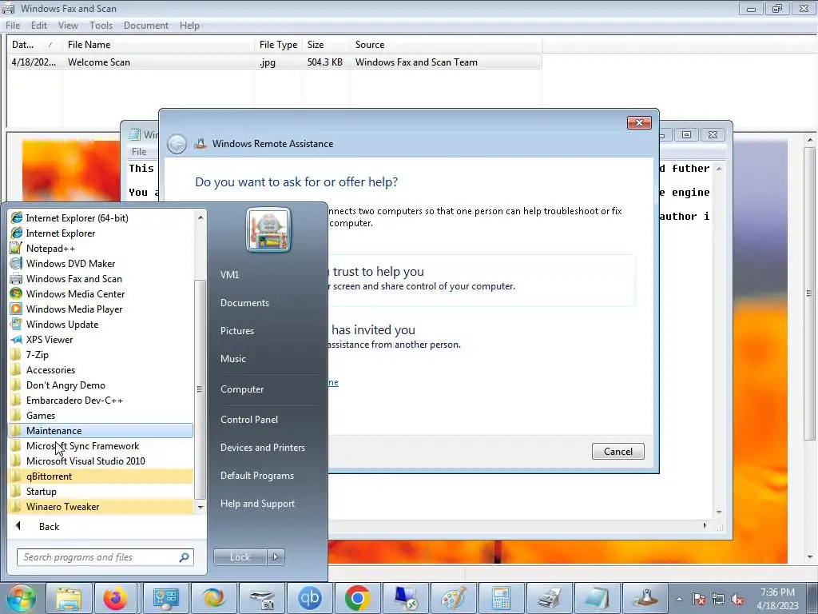Open Devices and Printers
818x614 pixels.
point(263,448)
